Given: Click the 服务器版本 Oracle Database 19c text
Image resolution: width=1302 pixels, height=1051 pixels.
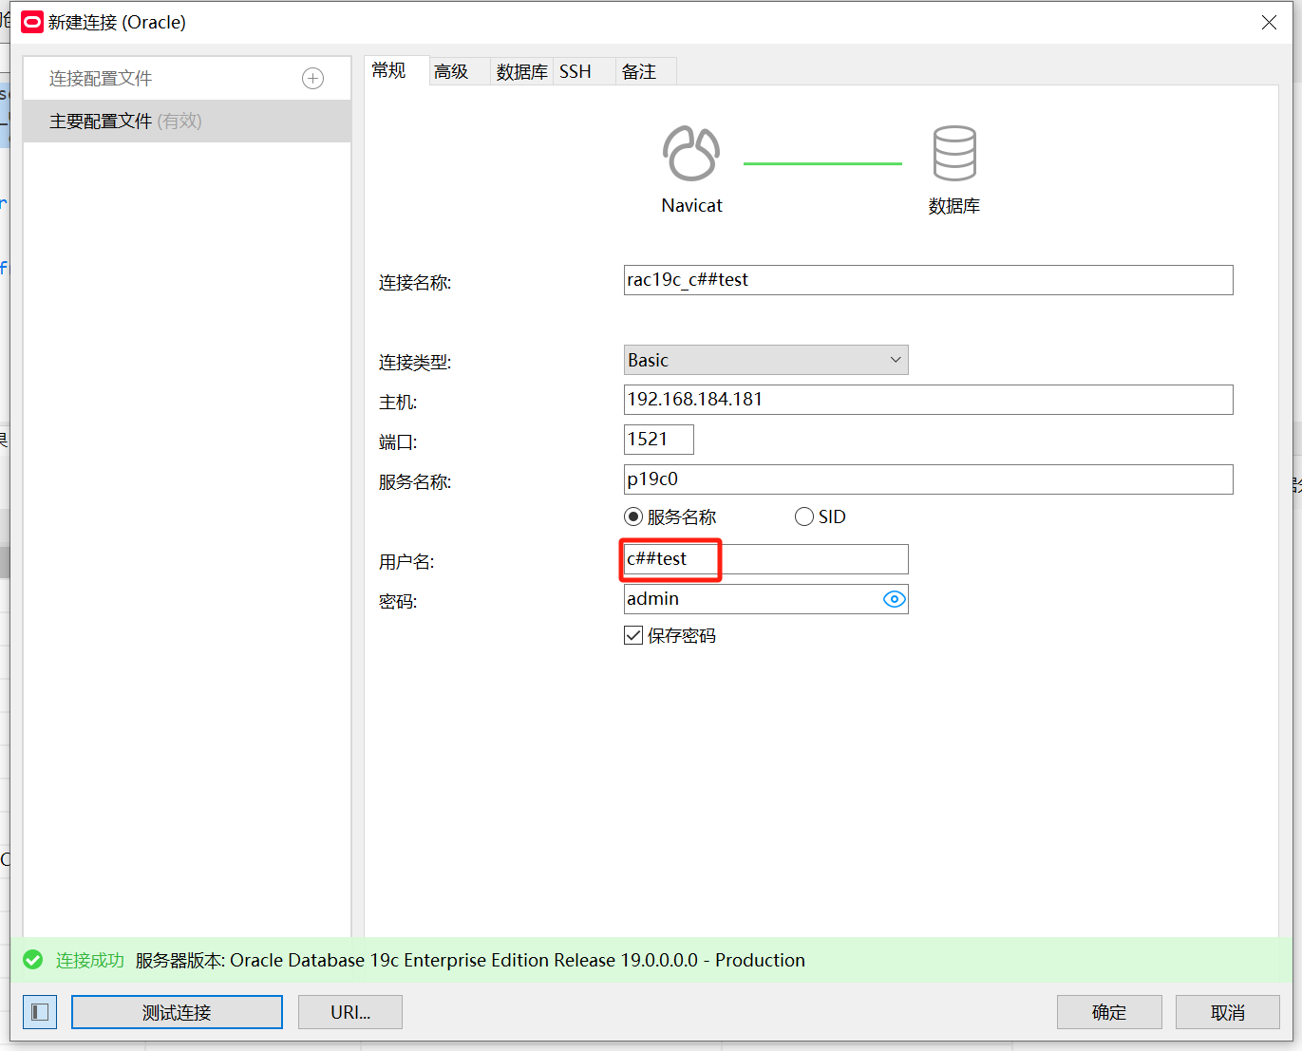Looking at the screenshot, I should click(470, 960).
